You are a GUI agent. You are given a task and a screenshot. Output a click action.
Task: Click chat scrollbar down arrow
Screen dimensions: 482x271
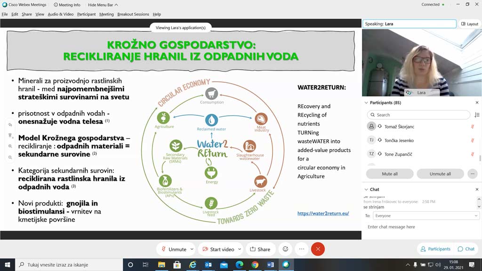click(479, 207)
